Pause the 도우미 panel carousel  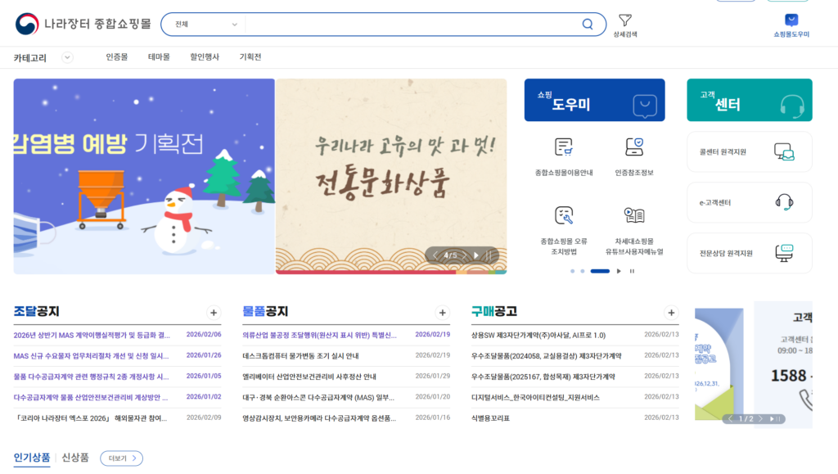point(632,271)
